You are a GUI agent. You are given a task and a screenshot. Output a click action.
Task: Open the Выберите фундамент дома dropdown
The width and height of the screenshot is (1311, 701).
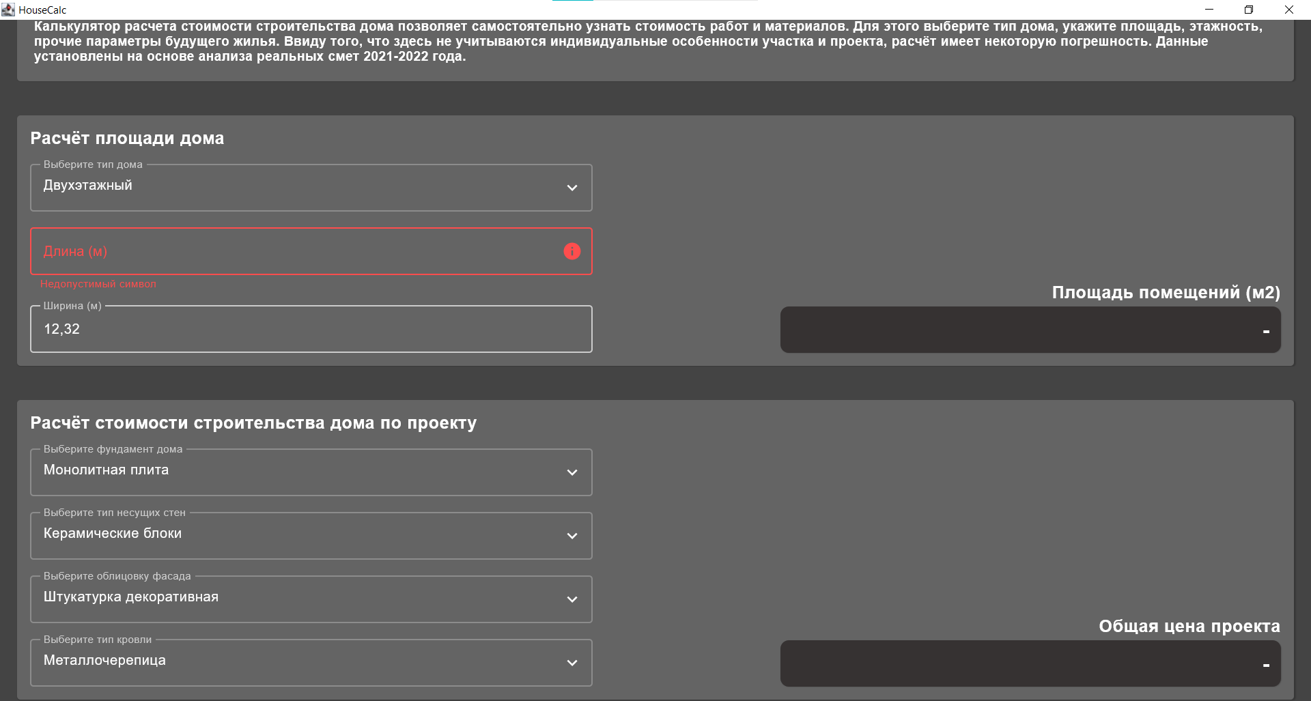pos(311,472)
